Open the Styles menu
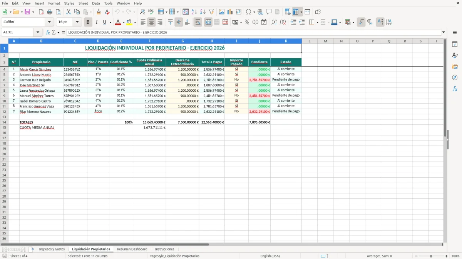The width and height of the screenshot is (462, 259). tap(69, 3)
